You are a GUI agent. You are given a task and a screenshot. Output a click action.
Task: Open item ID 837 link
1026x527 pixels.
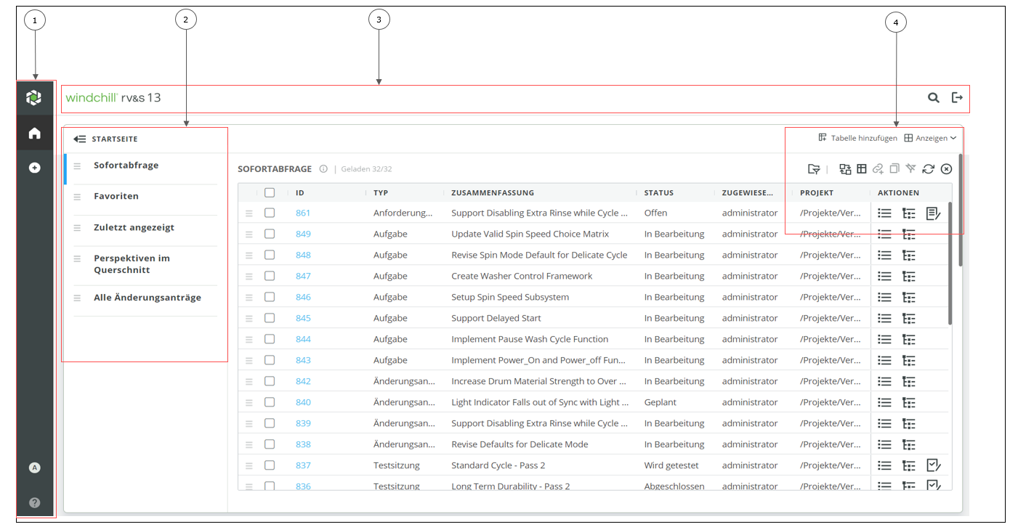pyautogui.click(x=303, y=466)
